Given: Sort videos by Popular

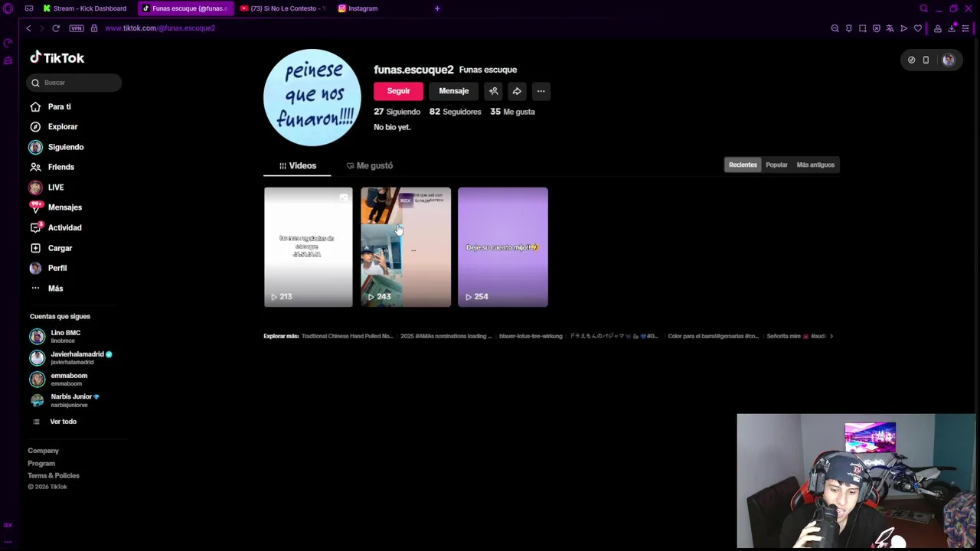Looking at the screenshot, I should (x=776, y=165).
